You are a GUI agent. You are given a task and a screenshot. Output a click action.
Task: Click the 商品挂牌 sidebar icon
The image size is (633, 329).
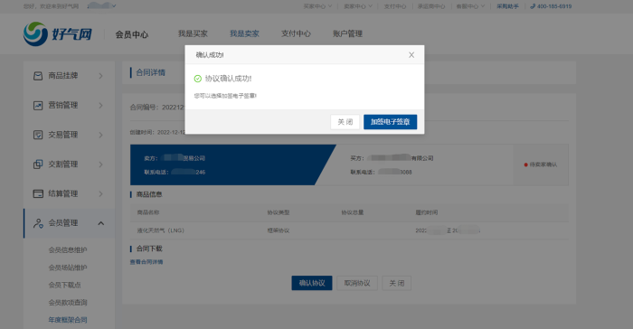38,76
